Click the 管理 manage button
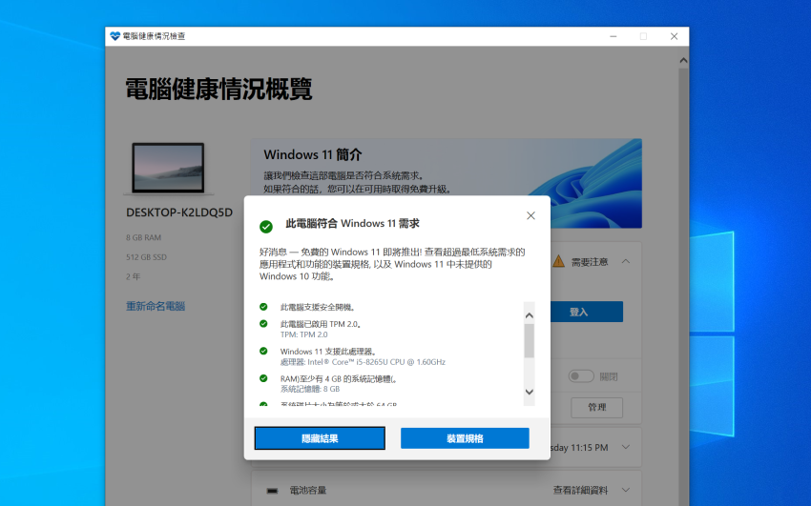The width and height of the screenshot is (811, 506). coord(597,408)
